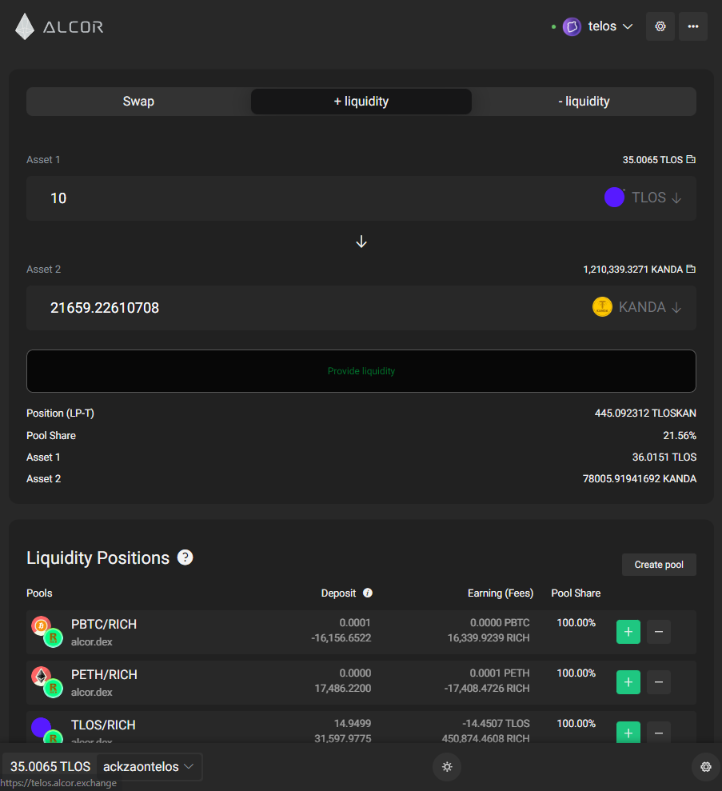This screenshot has height=791, width=722.
Task: Expand the ackzaontelos account dropdown
Action: pyautogui.click(x=149, y=766)
